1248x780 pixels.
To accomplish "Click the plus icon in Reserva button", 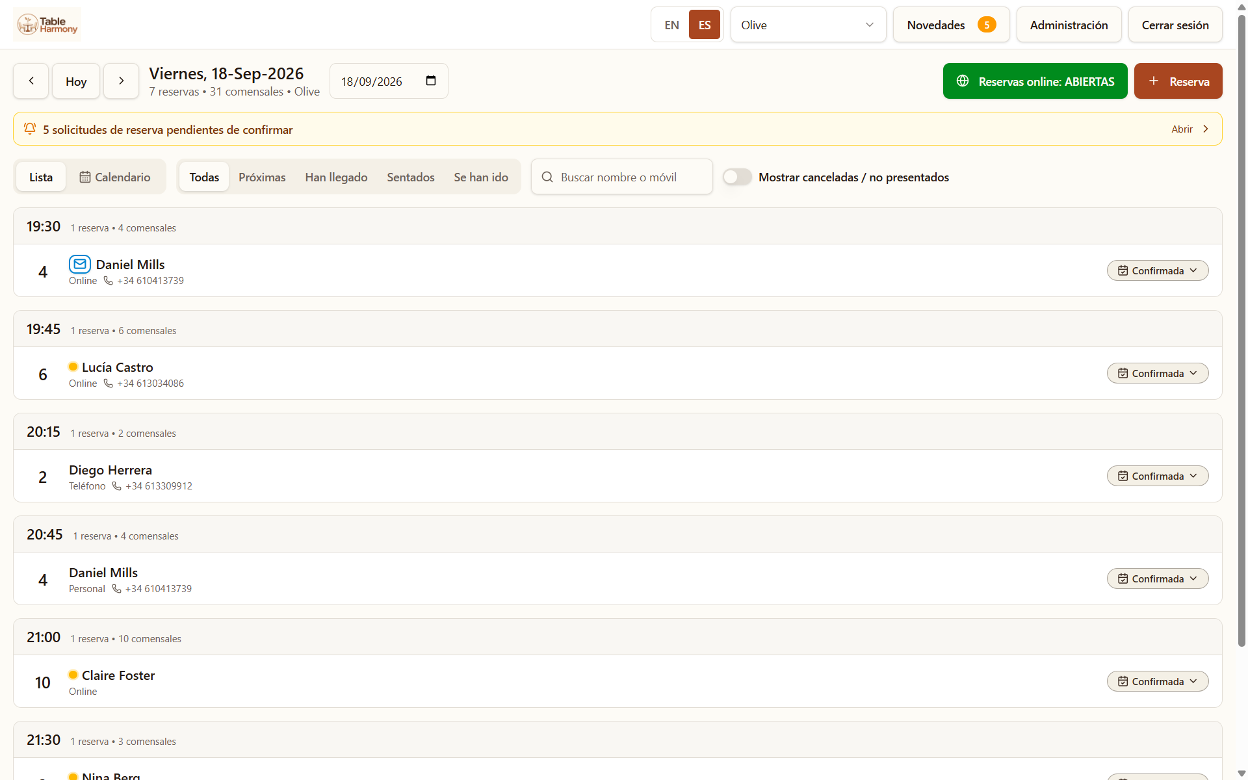I will point(1154,81).
